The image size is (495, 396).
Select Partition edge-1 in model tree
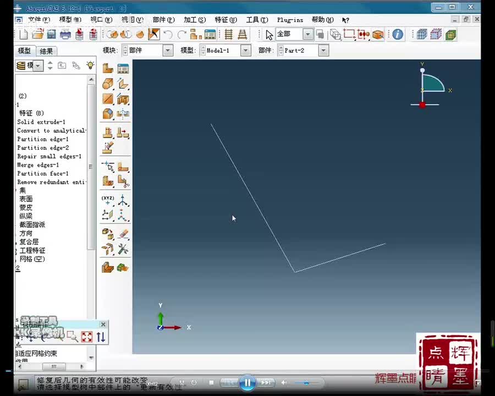43,139
